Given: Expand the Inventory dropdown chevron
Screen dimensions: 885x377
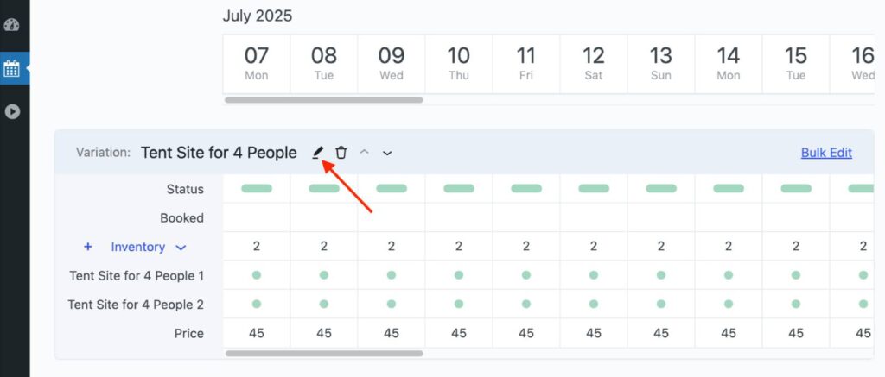Looking at the screenshot, I should click(x=181, y=248).
